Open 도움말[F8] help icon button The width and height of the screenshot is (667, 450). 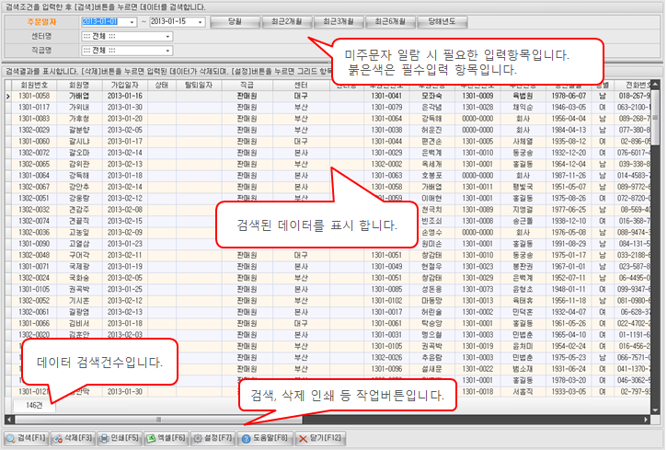(265, 438)
